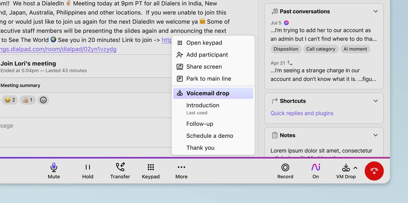Add a reaction with the smiley icon
The width and height of the screenshot is (408, 203).
pyautogui.click(x=43, y=100)
